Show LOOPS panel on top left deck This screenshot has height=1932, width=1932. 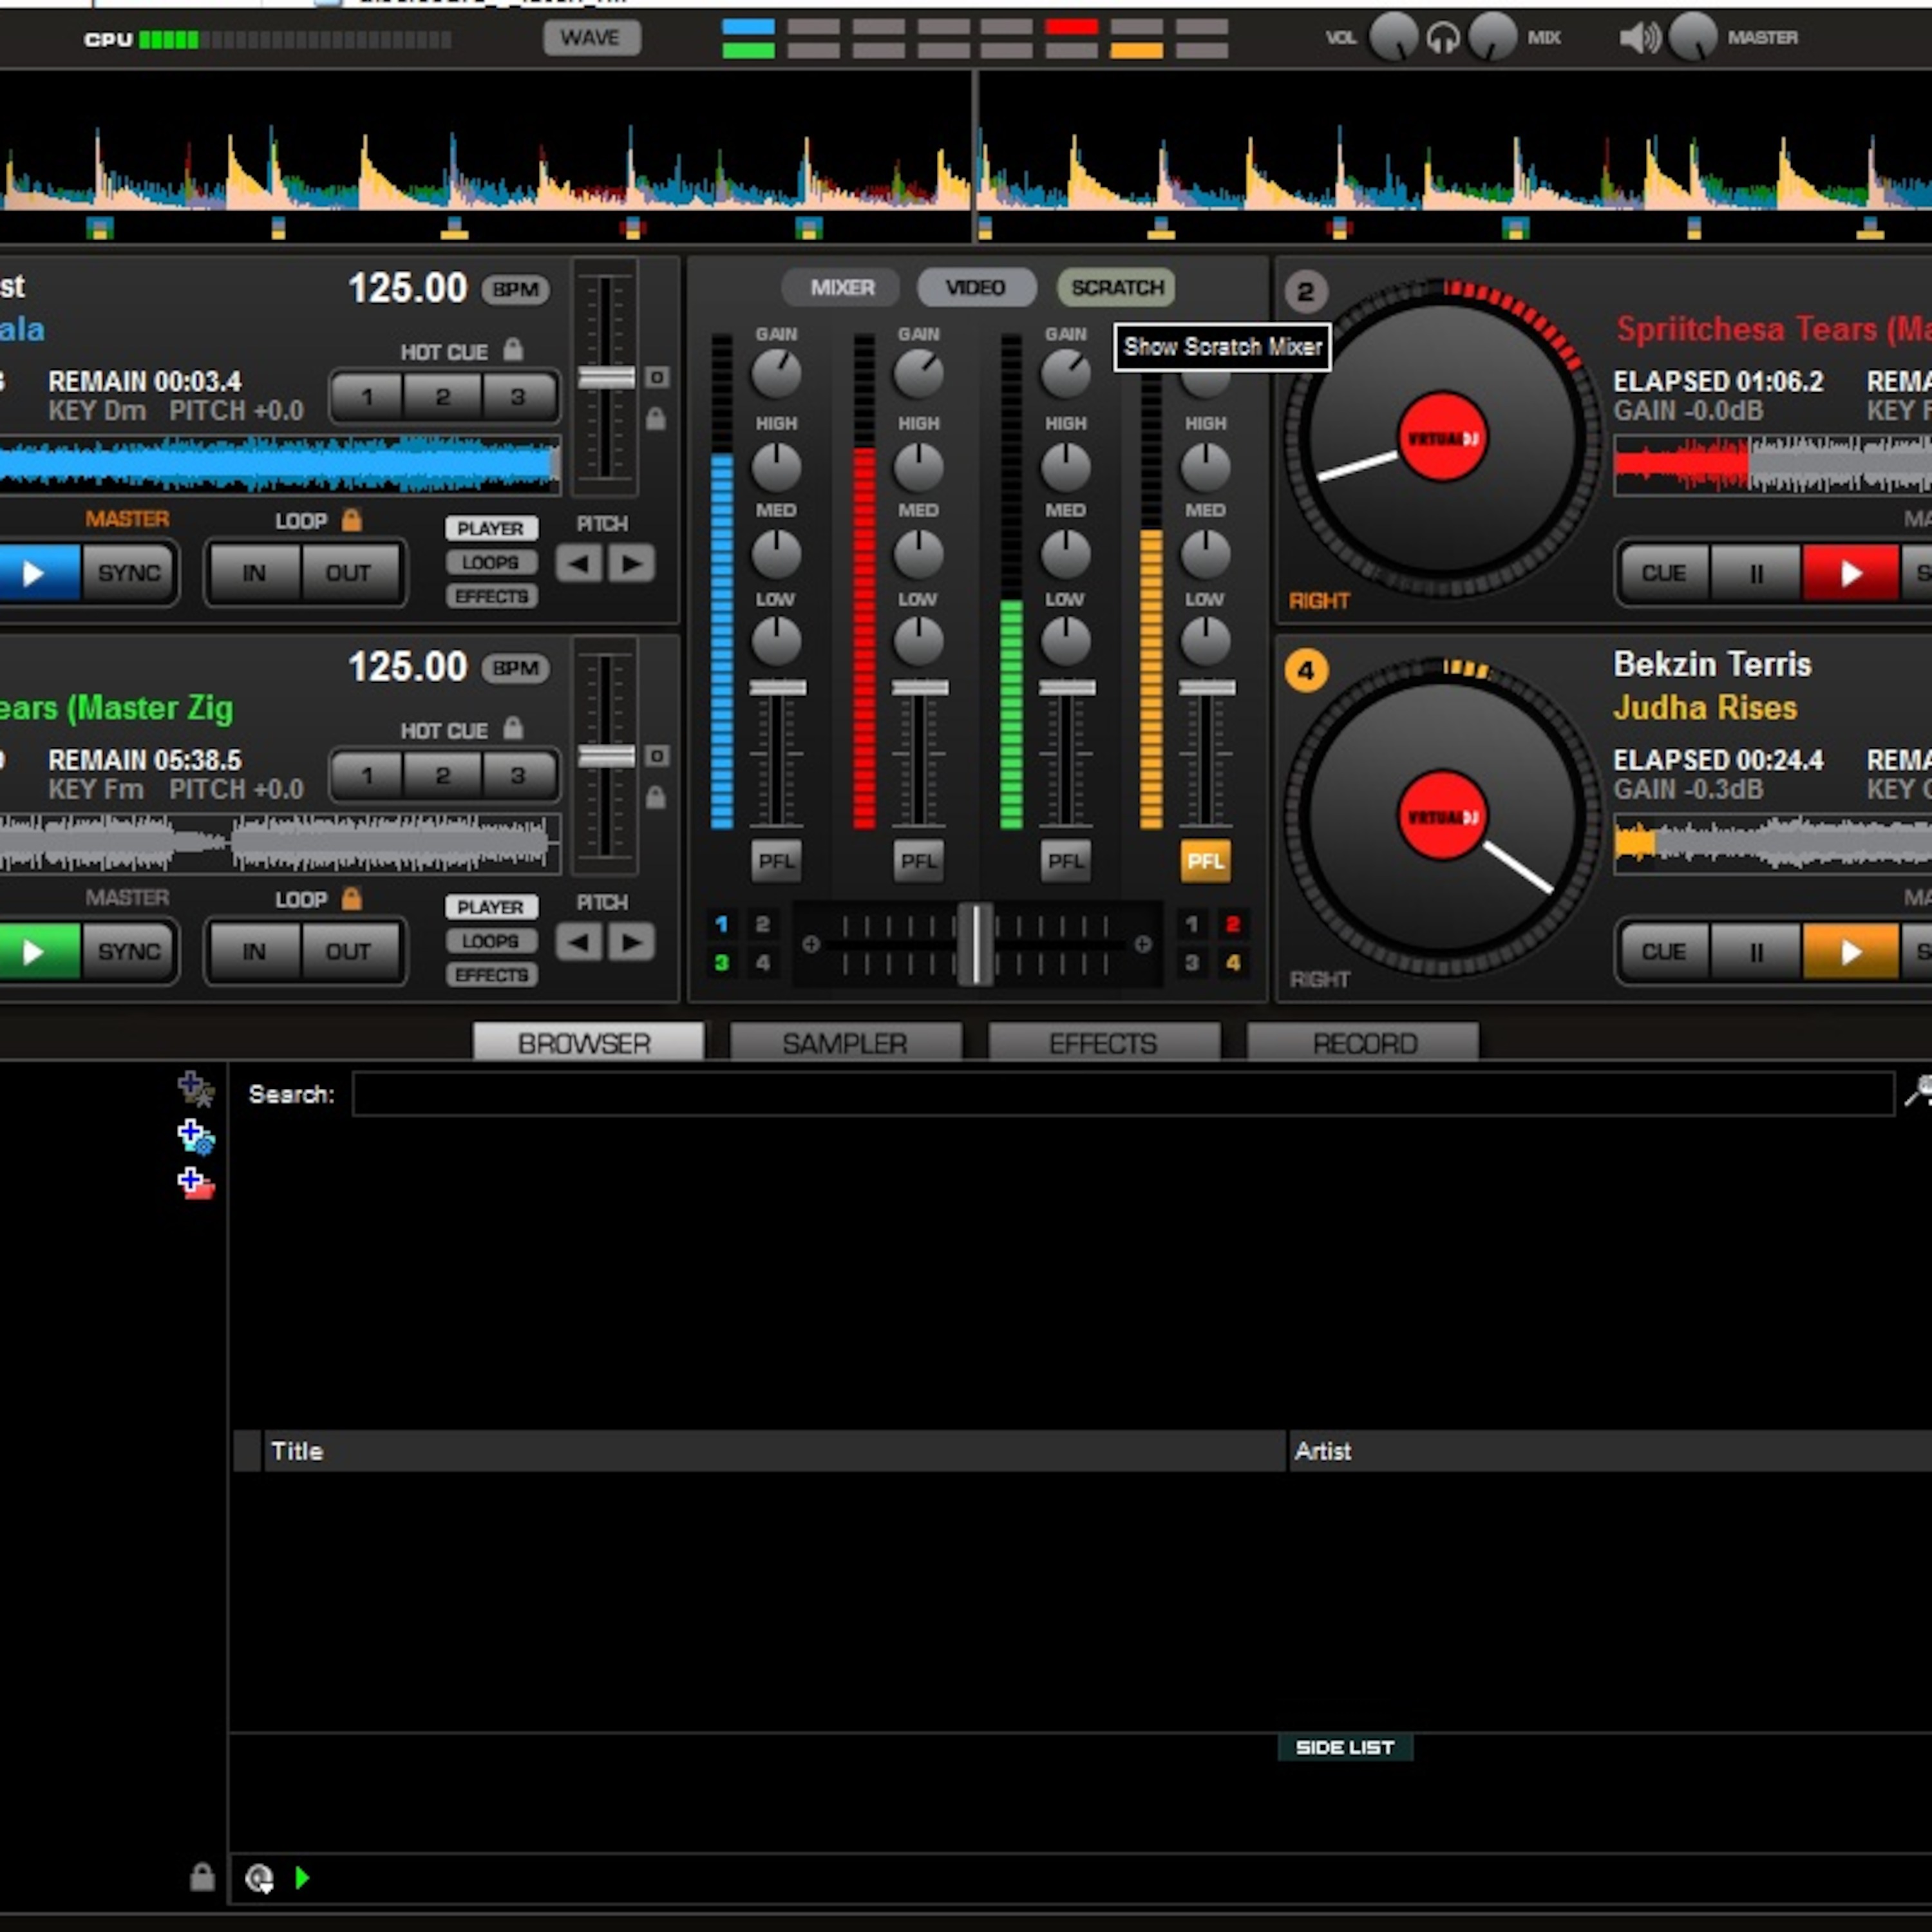[x=491, y=563]
